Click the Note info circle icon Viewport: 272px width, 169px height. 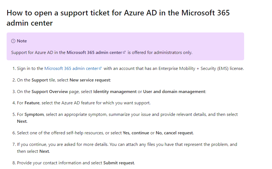(x=13, y=41)
